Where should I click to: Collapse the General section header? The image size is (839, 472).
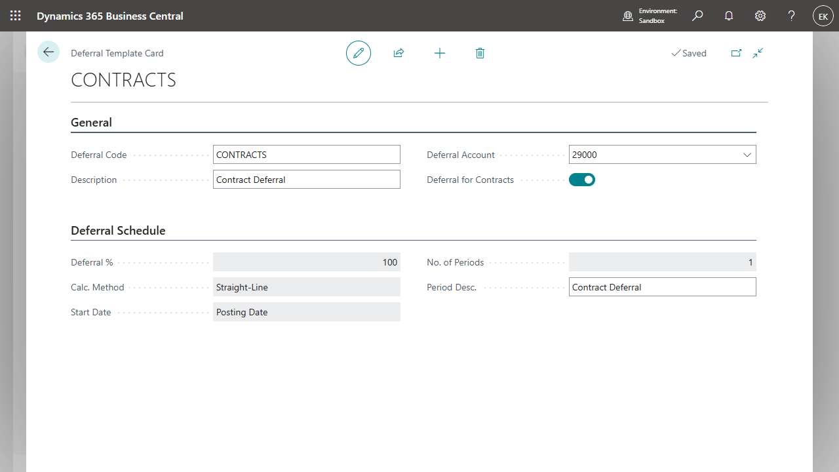[x=92, y=123]
